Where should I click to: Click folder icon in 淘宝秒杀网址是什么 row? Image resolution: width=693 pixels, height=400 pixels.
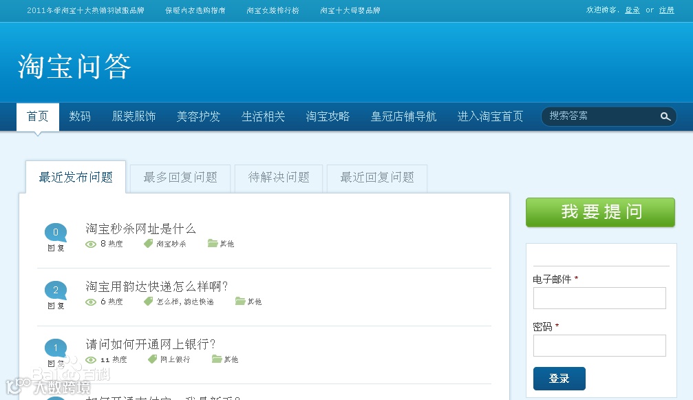click(213, 243)
